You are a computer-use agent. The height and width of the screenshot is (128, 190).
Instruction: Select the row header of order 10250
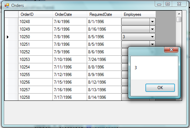click(x=11, y=37)
